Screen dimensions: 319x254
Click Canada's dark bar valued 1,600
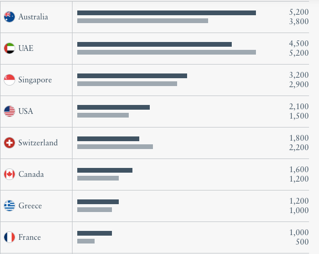point(105,170)
